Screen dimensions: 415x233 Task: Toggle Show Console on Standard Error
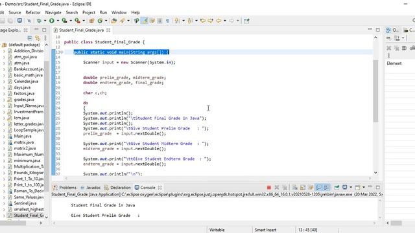tap(327, 187)
